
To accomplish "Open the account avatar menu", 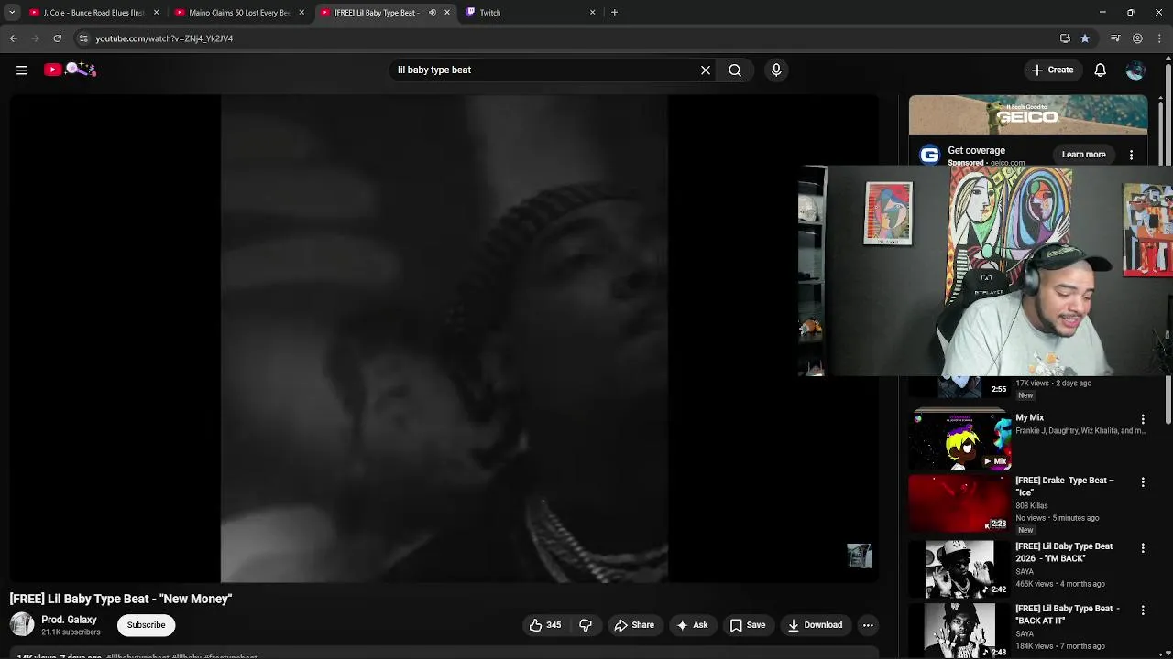I will point(1135,70).
